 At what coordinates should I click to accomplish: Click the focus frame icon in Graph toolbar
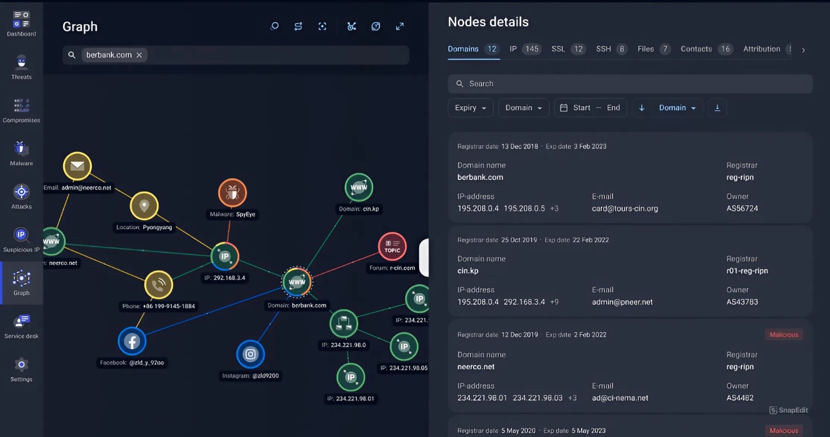pyautogui.click(x=322, y=26)
